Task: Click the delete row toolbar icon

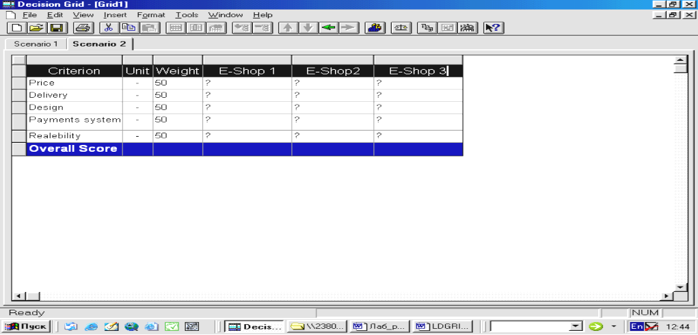Action: [263, 28]
